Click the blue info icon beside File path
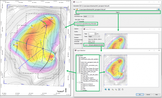This screenshot has height=98, width=162. pyautogui.click(x=159, y=9)
